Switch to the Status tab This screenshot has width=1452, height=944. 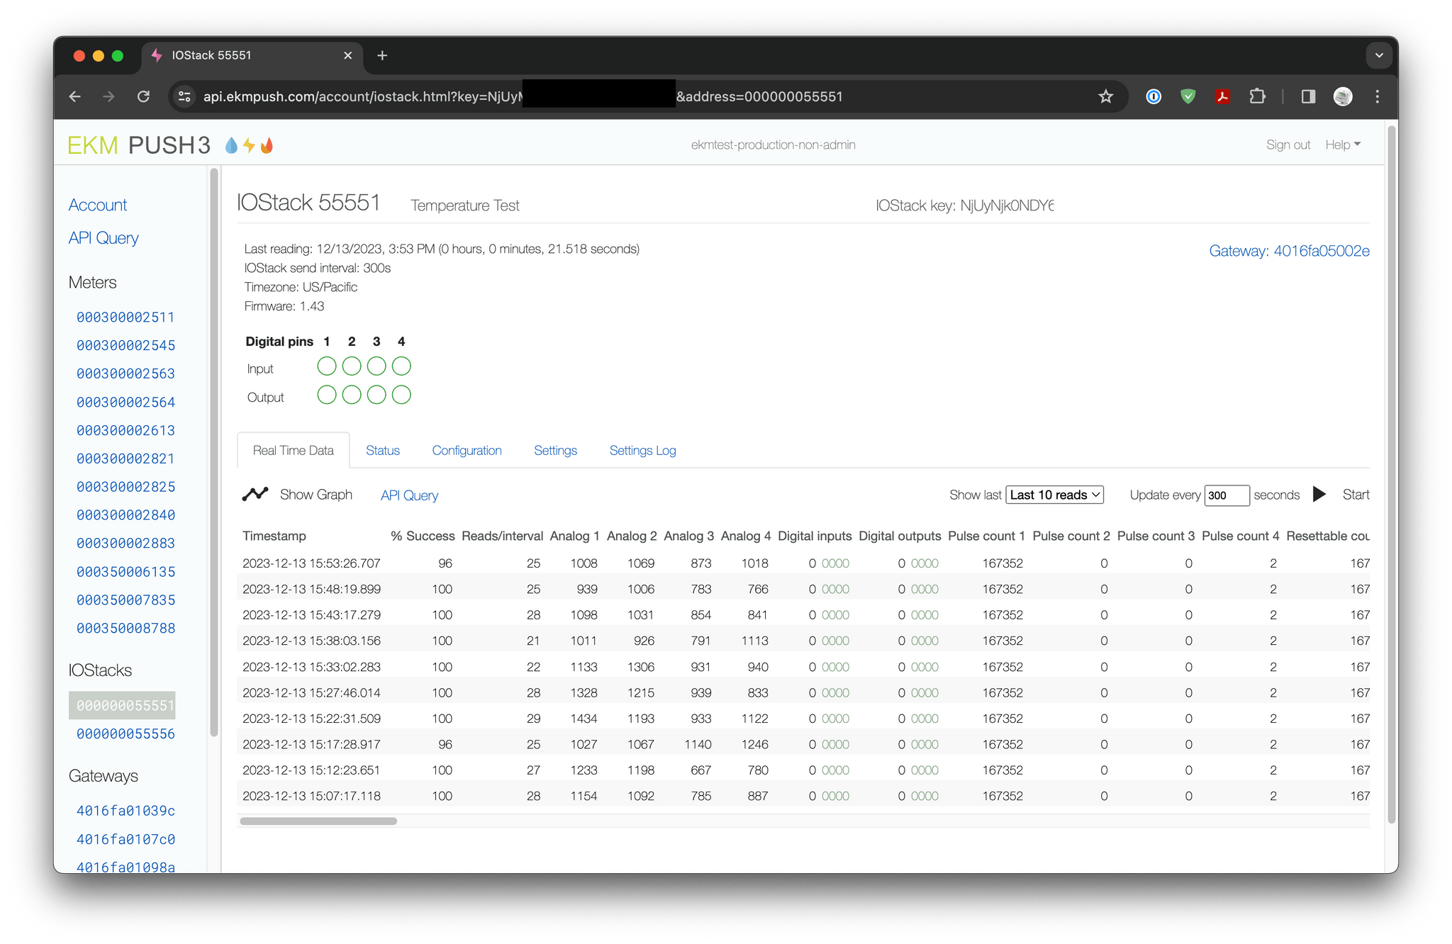click(382, 450)
